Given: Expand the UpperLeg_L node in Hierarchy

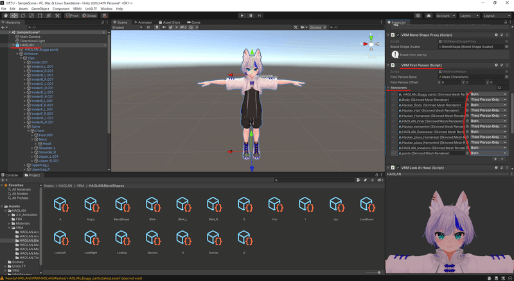Looking at the screenshot, I should 25,165.
